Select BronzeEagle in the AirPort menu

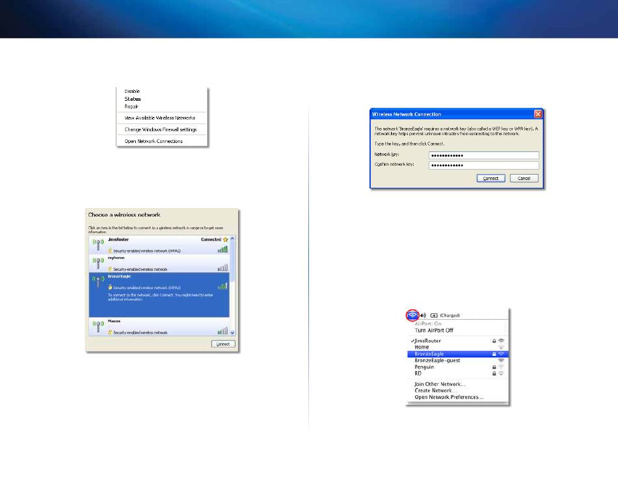[x=457, y=354]
